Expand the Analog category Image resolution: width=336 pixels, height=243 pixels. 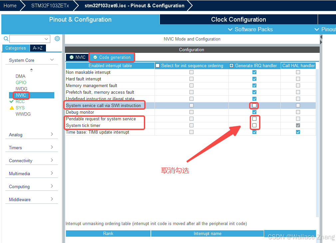pos(52,134)
